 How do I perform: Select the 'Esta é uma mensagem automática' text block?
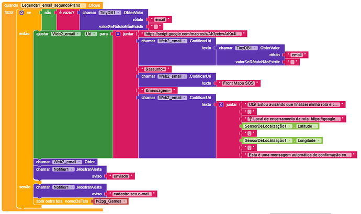[299, 155]
